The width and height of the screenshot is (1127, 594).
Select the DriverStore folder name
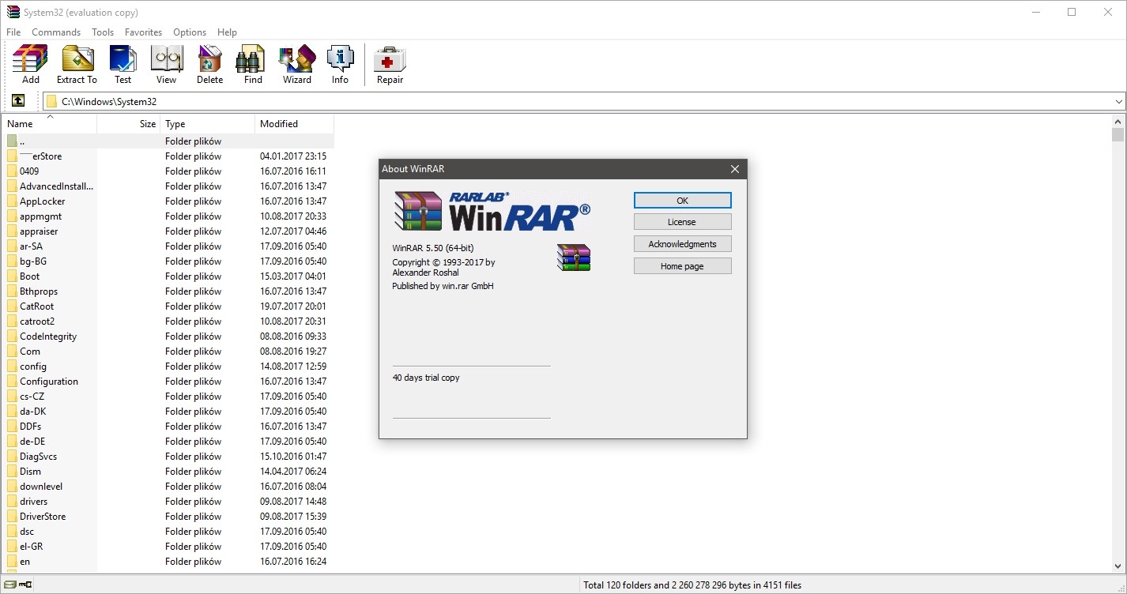(x=43, y=517)
